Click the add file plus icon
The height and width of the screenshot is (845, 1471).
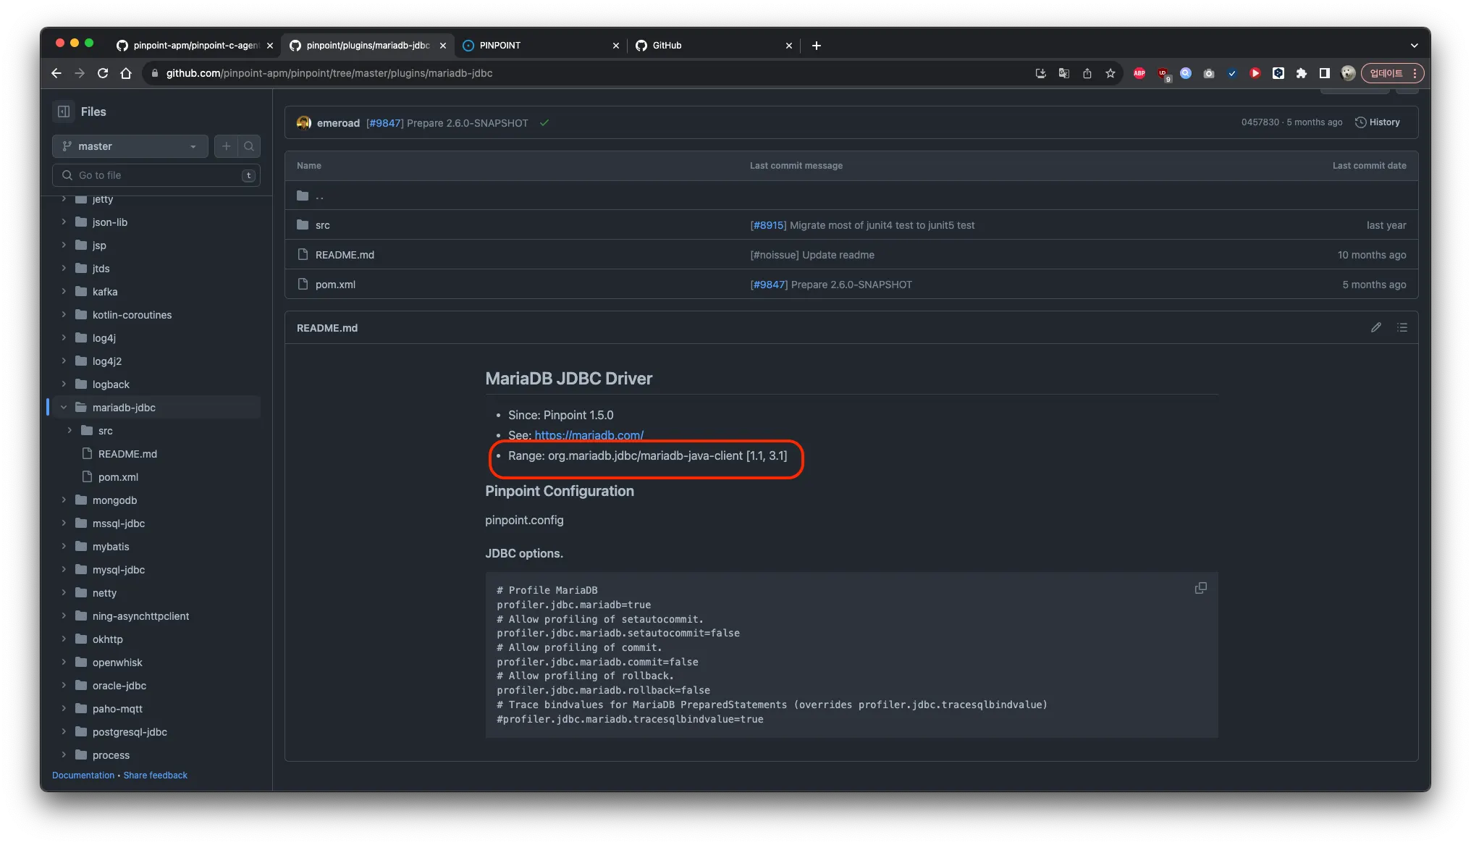[226, 146]
